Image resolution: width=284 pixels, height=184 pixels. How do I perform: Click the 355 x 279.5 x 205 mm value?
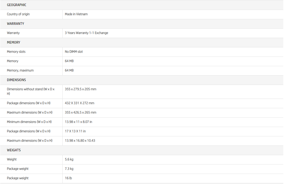(80, 89)
